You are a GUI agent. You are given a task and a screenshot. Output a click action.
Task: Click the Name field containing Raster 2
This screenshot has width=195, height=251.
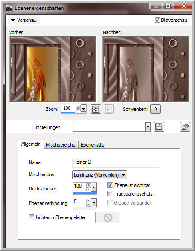[x=117, y=162]
